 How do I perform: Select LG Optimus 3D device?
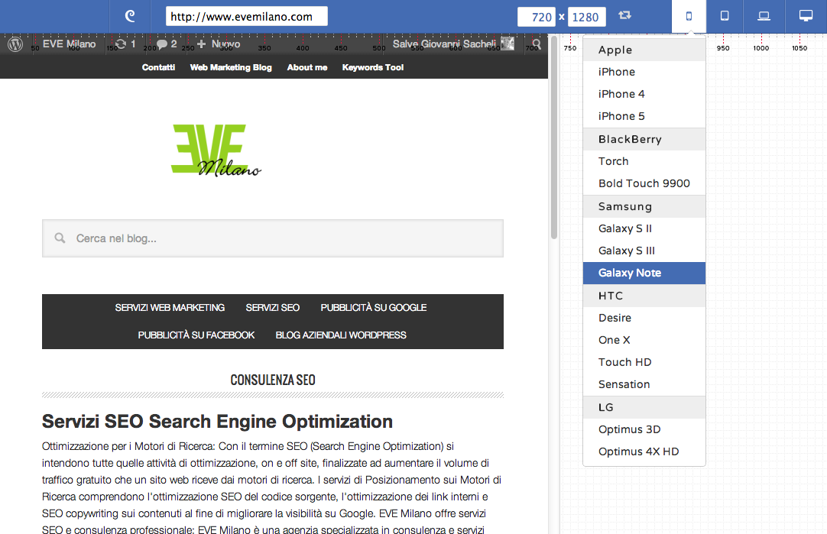point(644,429)
